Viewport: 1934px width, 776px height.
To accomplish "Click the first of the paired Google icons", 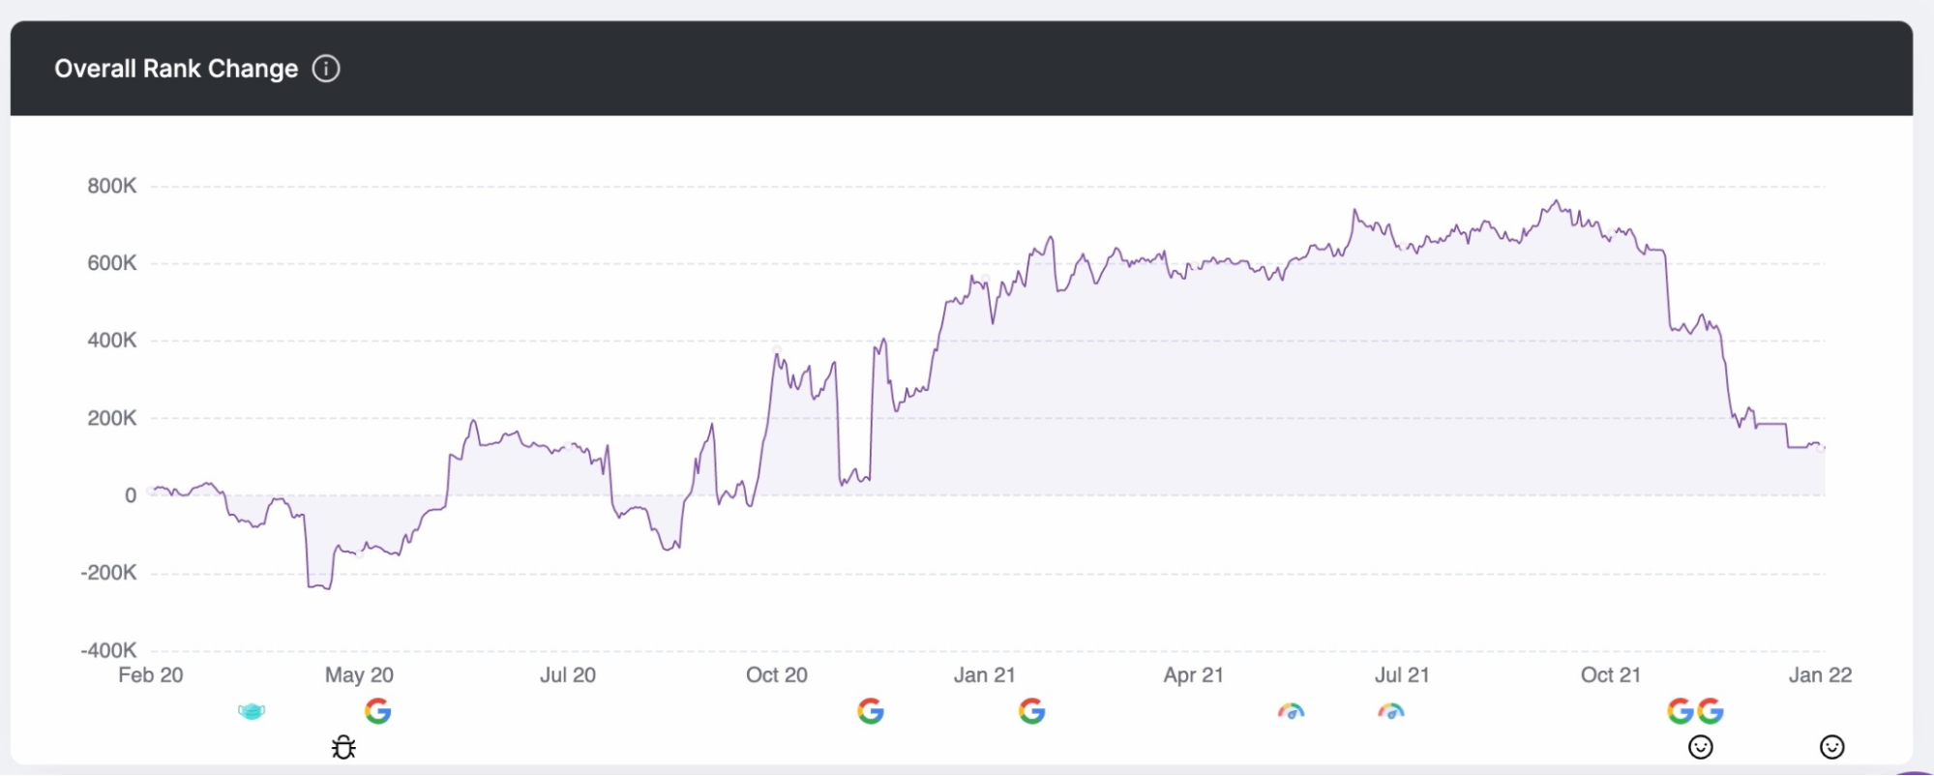I will pos(1681,712).
